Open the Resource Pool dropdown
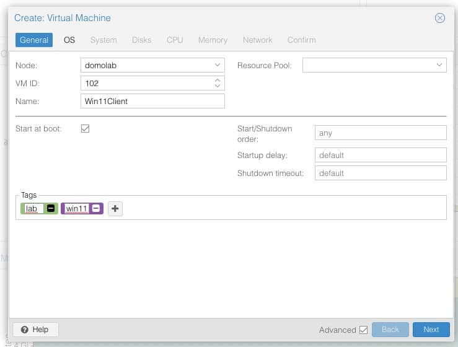The width and height of the screenshot is (458, 347). tap(439, 64)
